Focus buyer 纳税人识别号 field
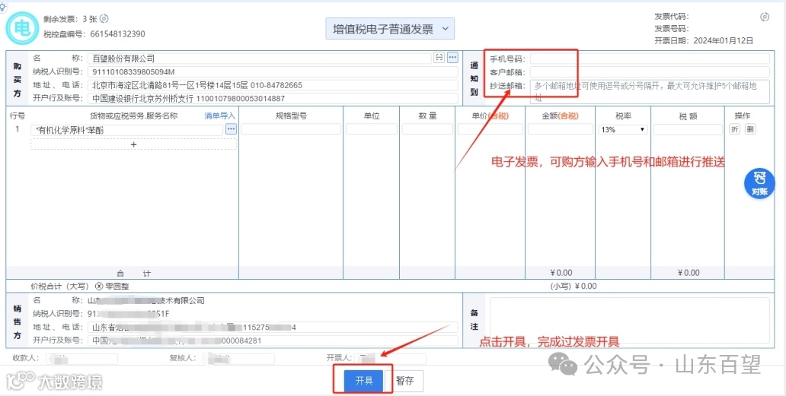Screen dimensions: 786x396 (273, 71)
